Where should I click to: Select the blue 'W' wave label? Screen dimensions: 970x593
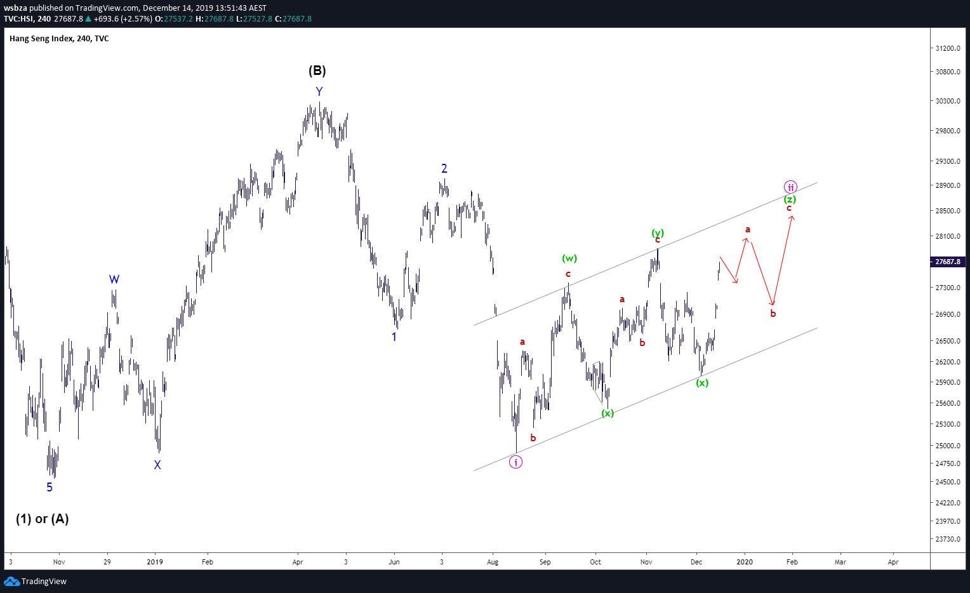(x=114, y=279)
